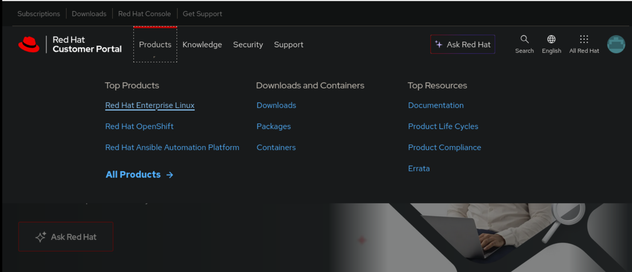Open the user avatar account menu
Image resolution: width=632 pixels, height=272 pixels.
(616, 44)
